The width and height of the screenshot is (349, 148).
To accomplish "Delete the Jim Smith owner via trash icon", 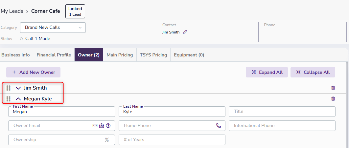I will [333, 88].
